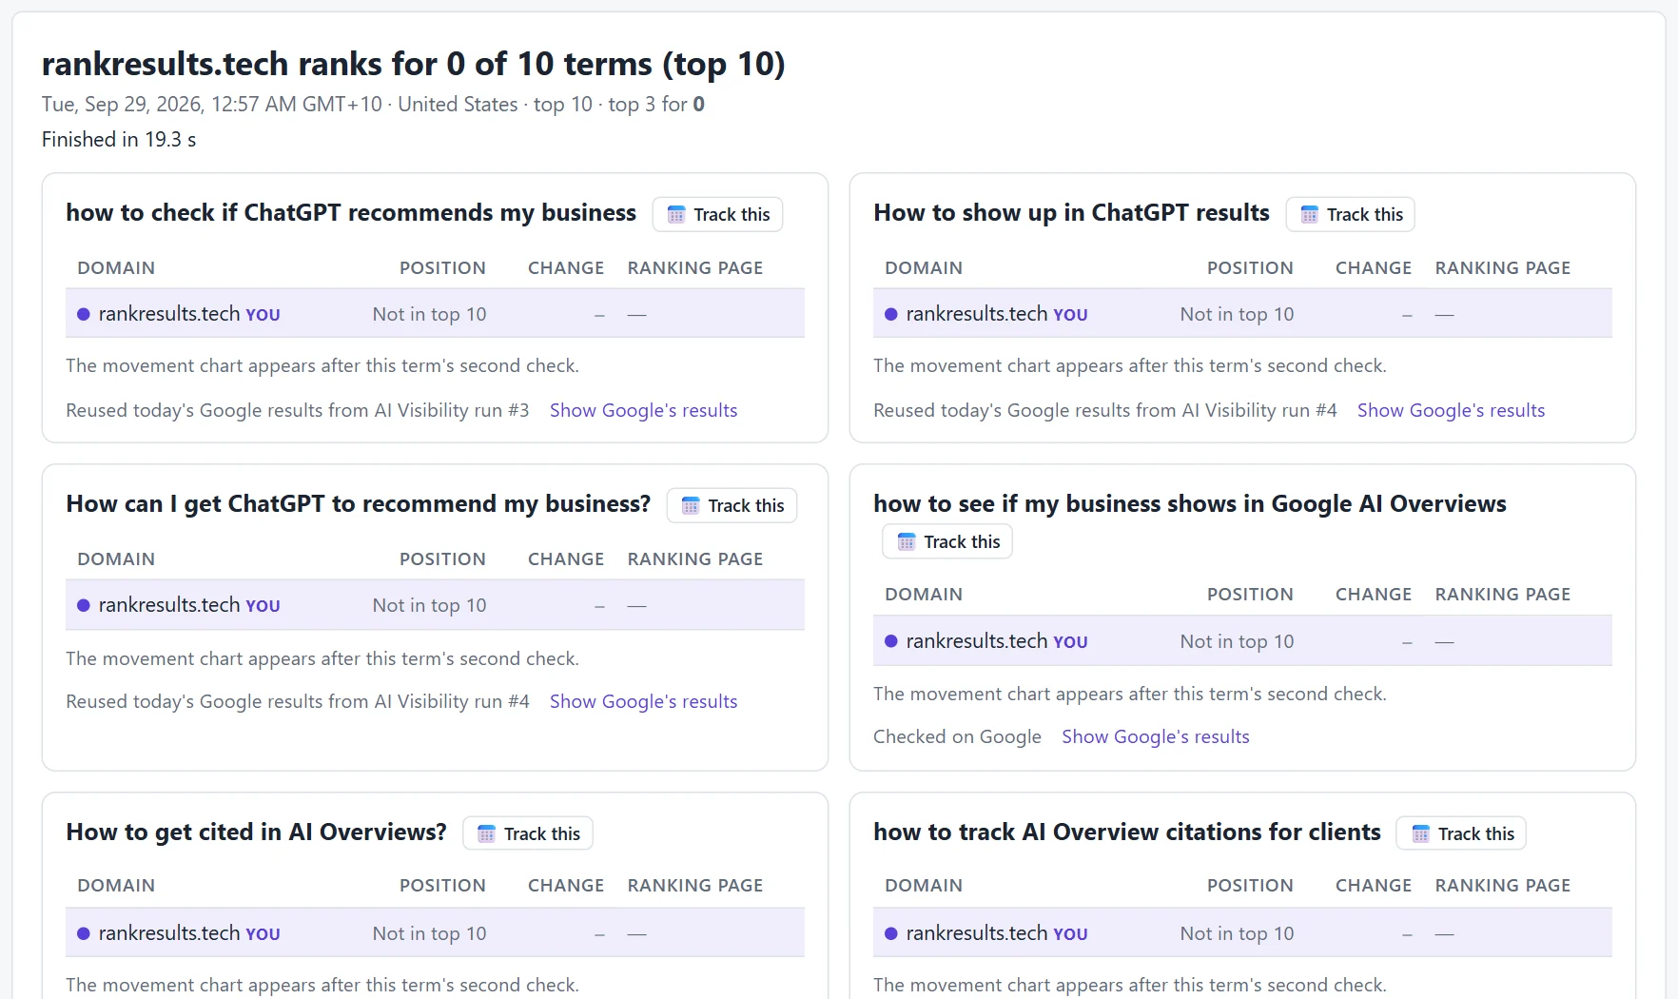
Task: Click POSITION column header in 'check if ChatGPT recommends' card
Action: tap(442, 268)
